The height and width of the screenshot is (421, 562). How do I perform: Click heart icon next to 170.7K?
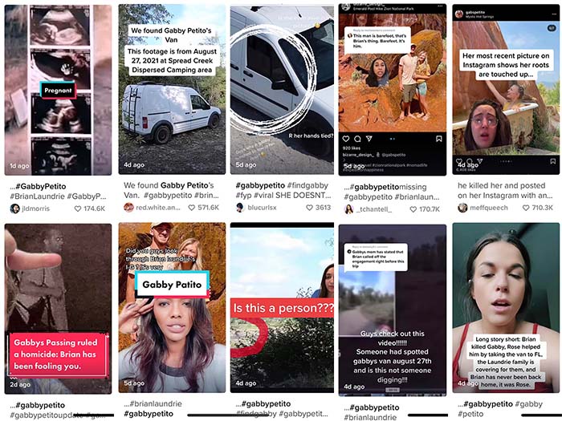pyautogui.click(x=413, y=209)
